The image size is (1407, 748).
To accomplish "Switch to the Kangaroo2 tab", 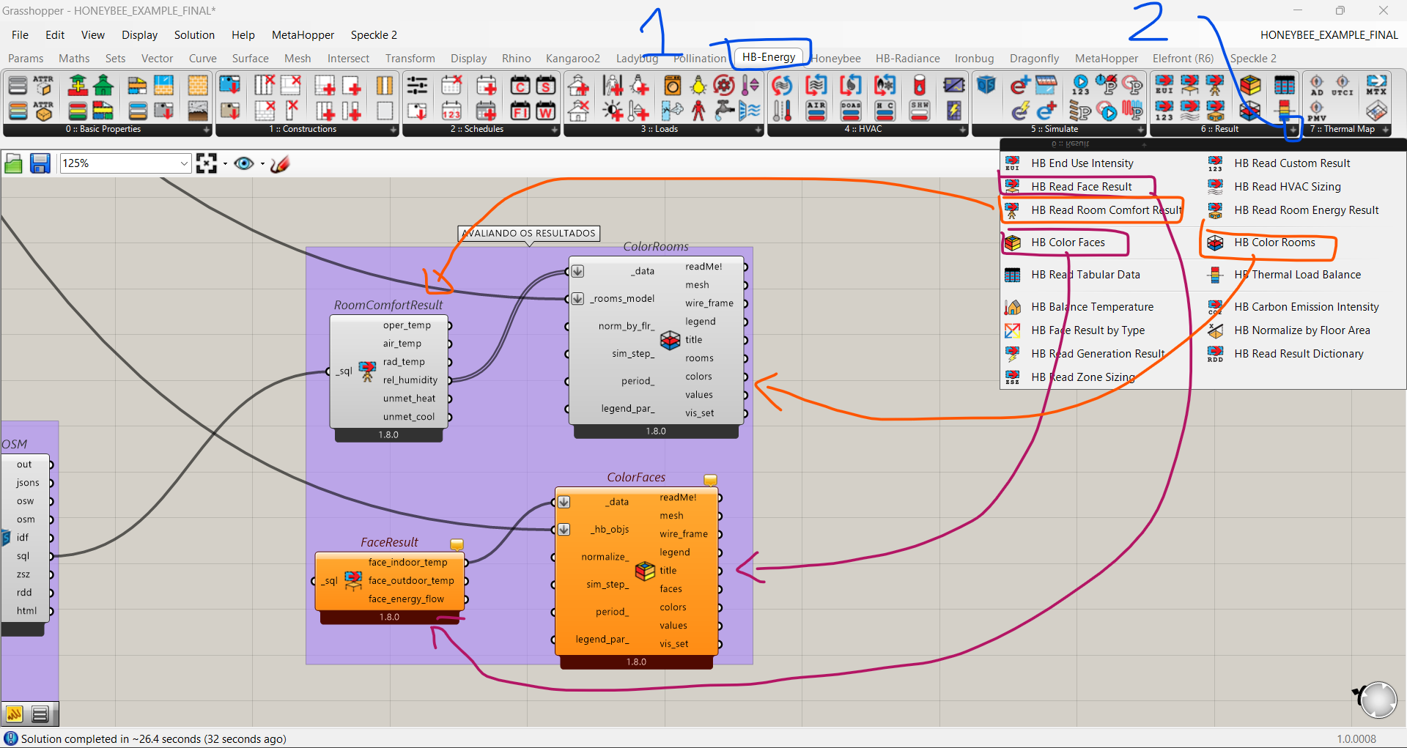I will click(572, 58).
